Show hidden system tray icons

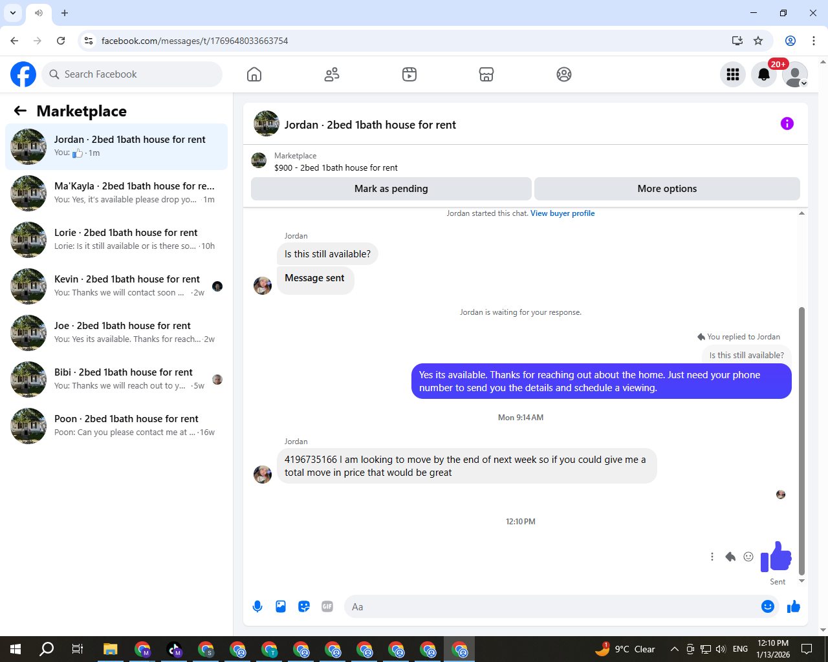click(674, 649)
